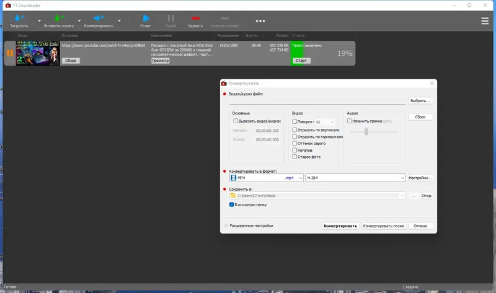Click the Просмотр button in download row
The image size is (496, 293).
click(x=160, y=60)
